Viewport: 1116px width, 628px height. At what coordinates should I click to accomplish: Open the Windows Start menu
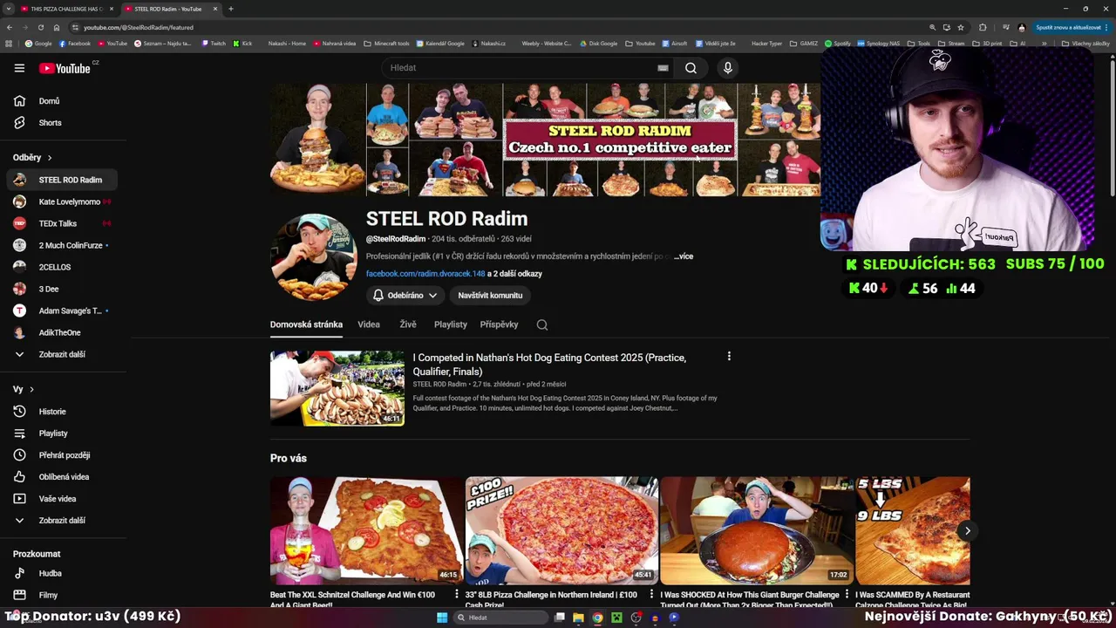point(442,618)
